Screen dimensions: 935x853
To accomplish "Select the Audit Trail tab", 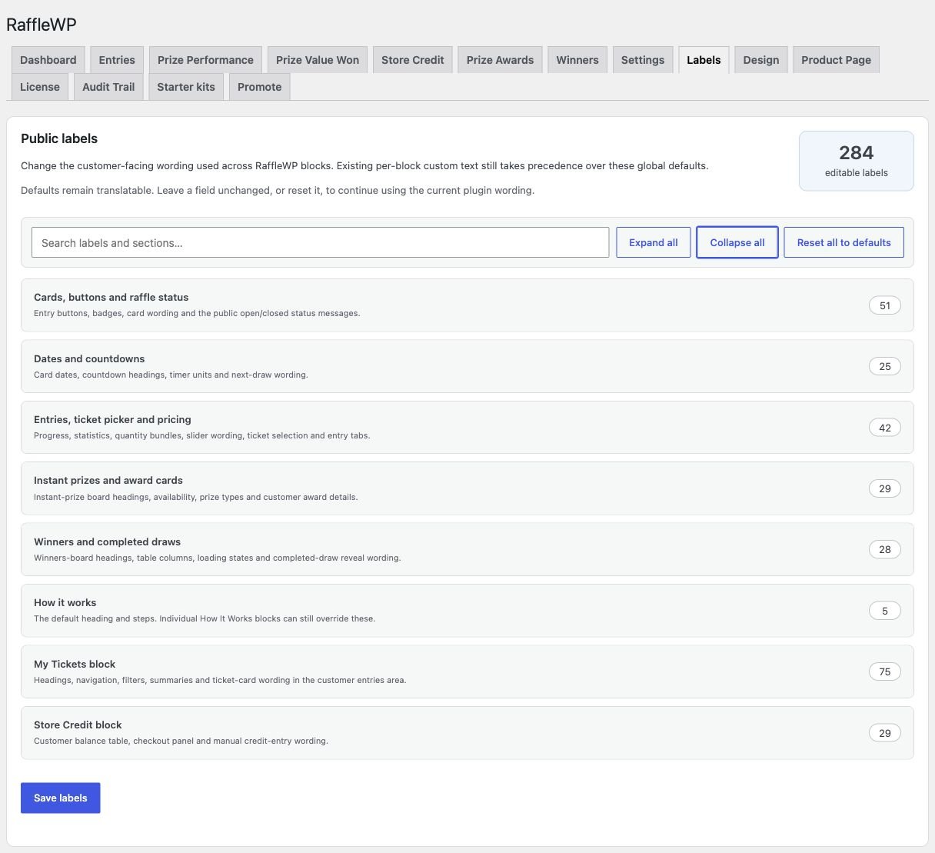I will [x=108, y=87].
